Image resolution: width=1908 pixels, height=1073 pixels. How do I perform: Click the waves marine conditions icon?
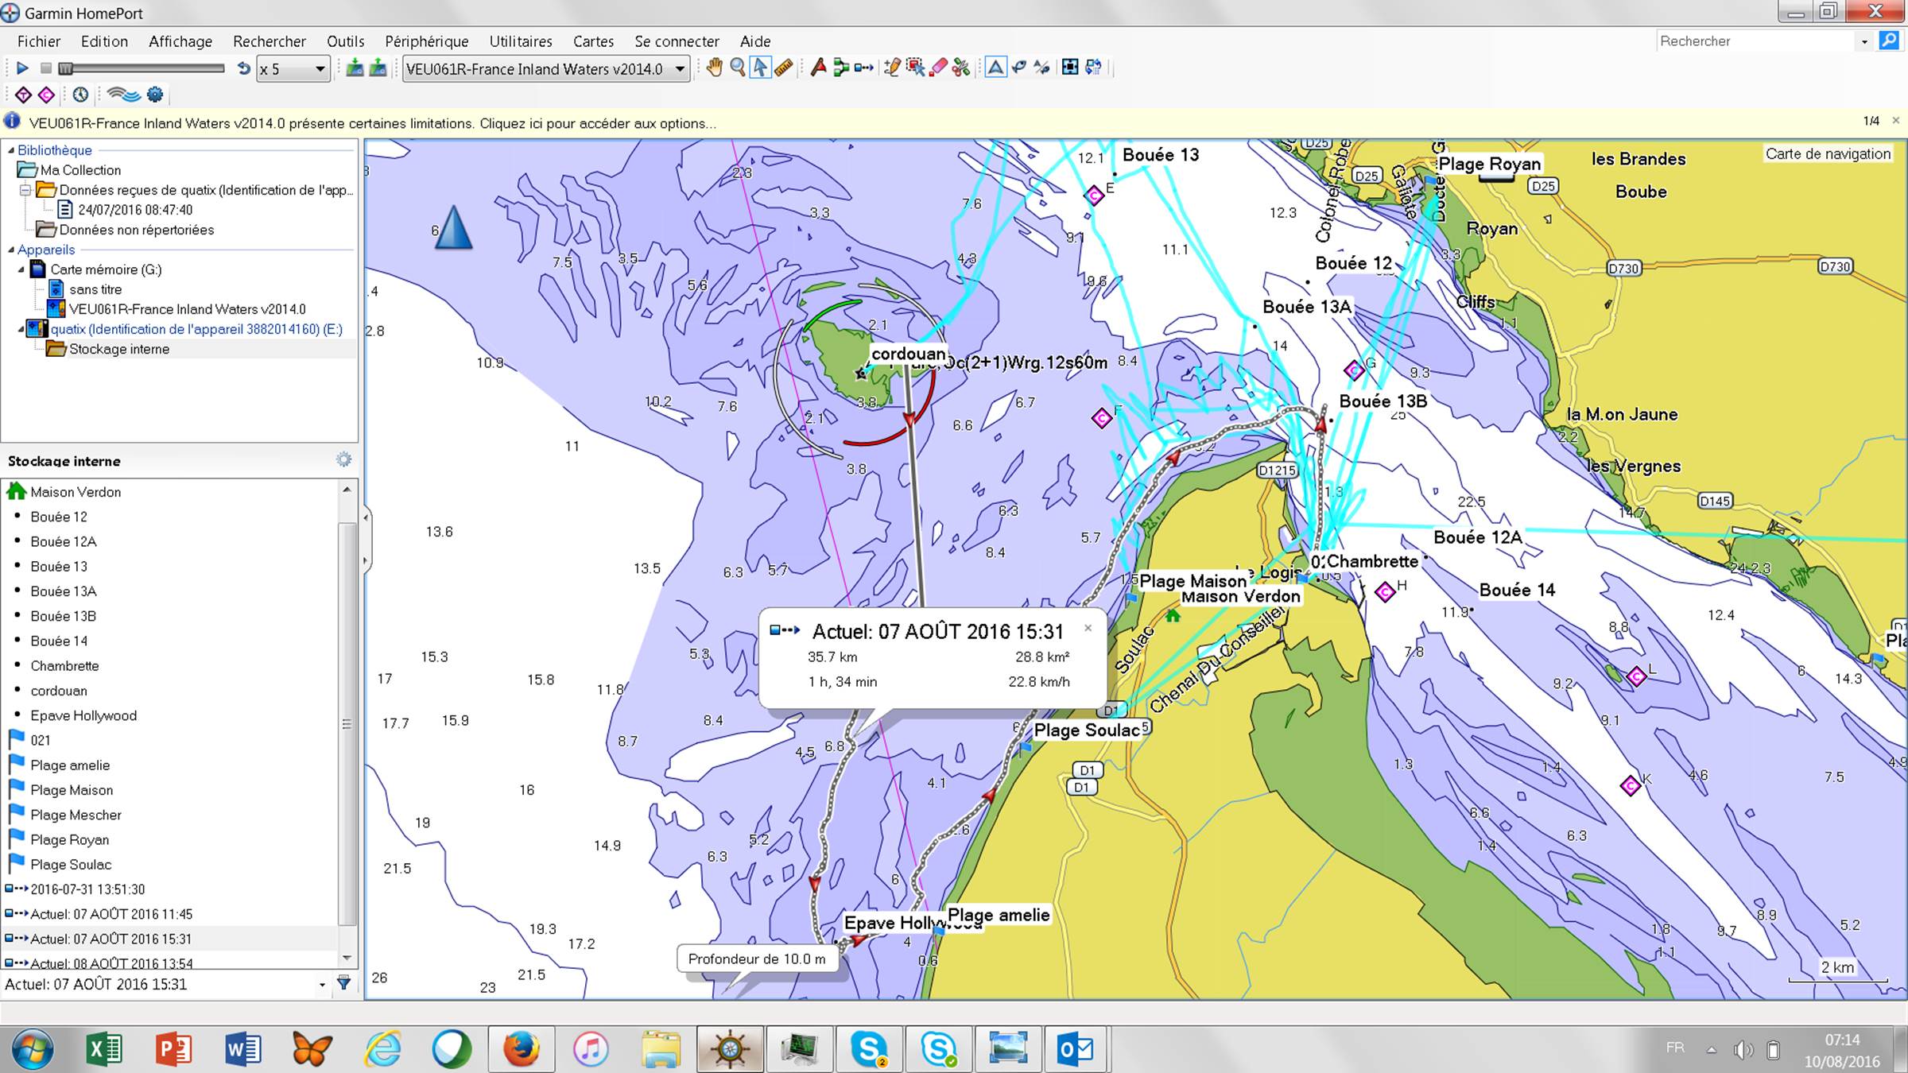click(124, 95)
